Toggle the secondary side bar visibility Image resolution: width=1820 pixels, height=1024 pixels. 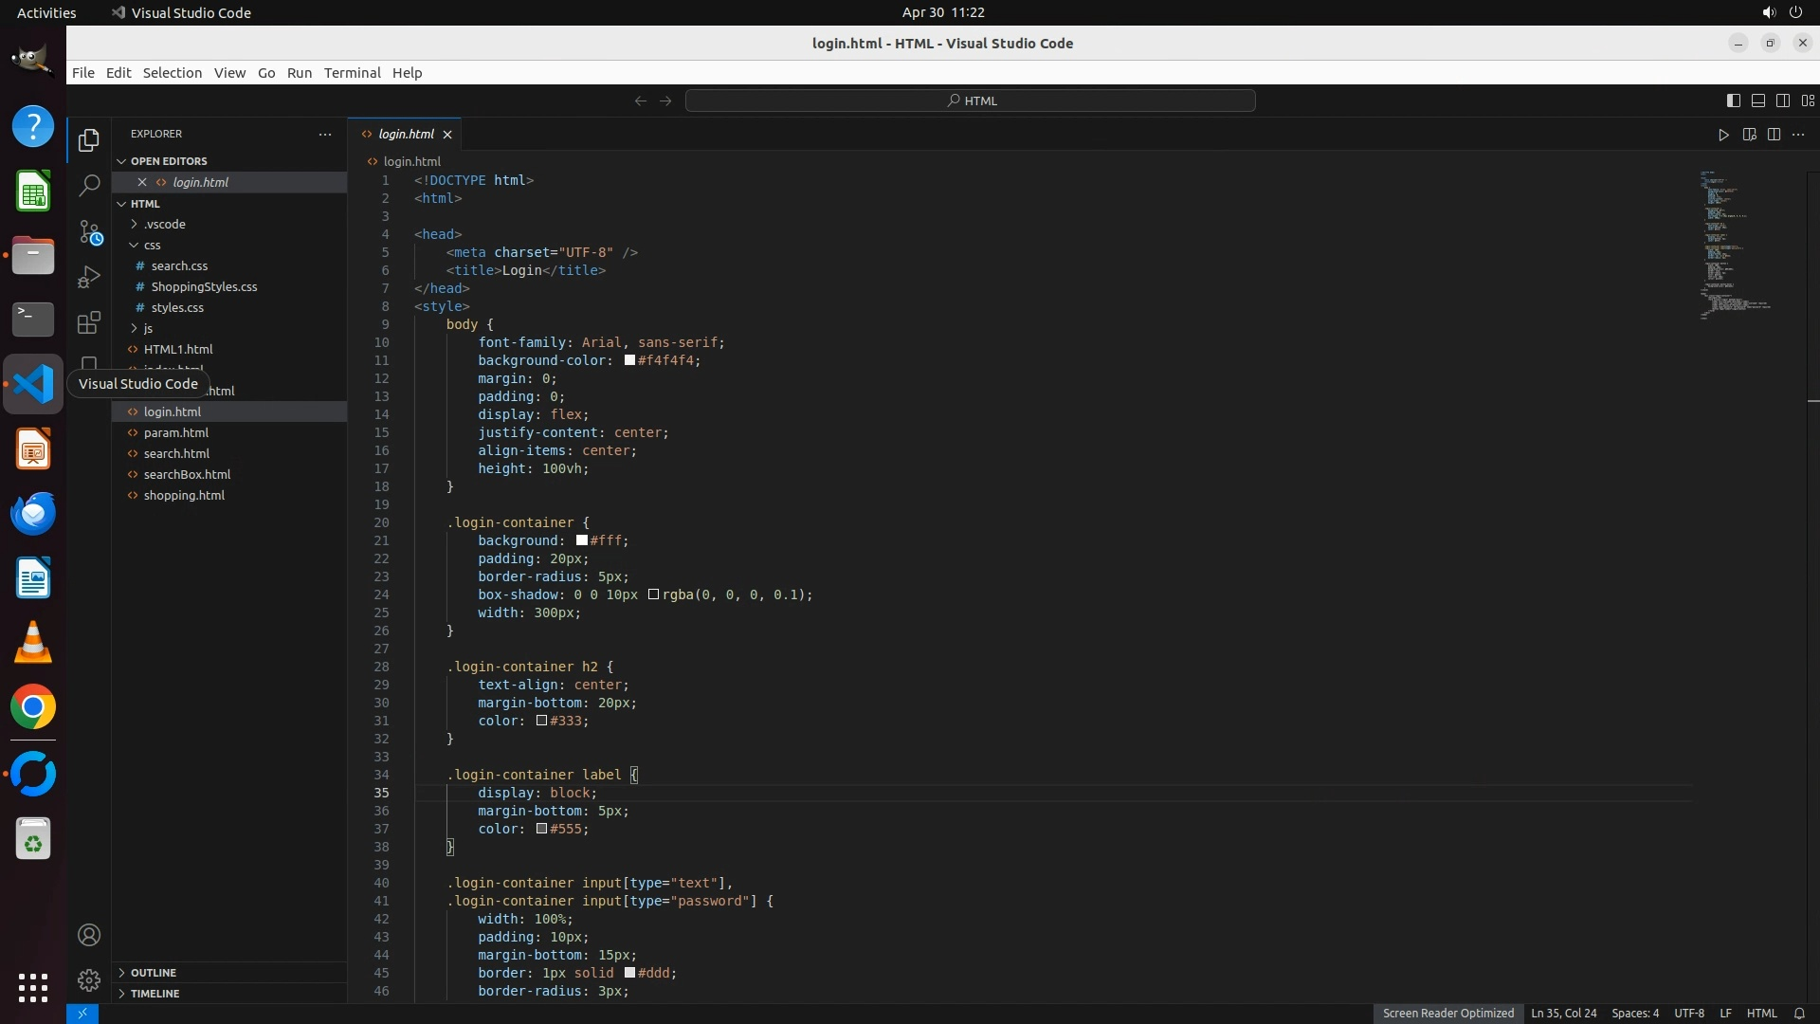1782,101
